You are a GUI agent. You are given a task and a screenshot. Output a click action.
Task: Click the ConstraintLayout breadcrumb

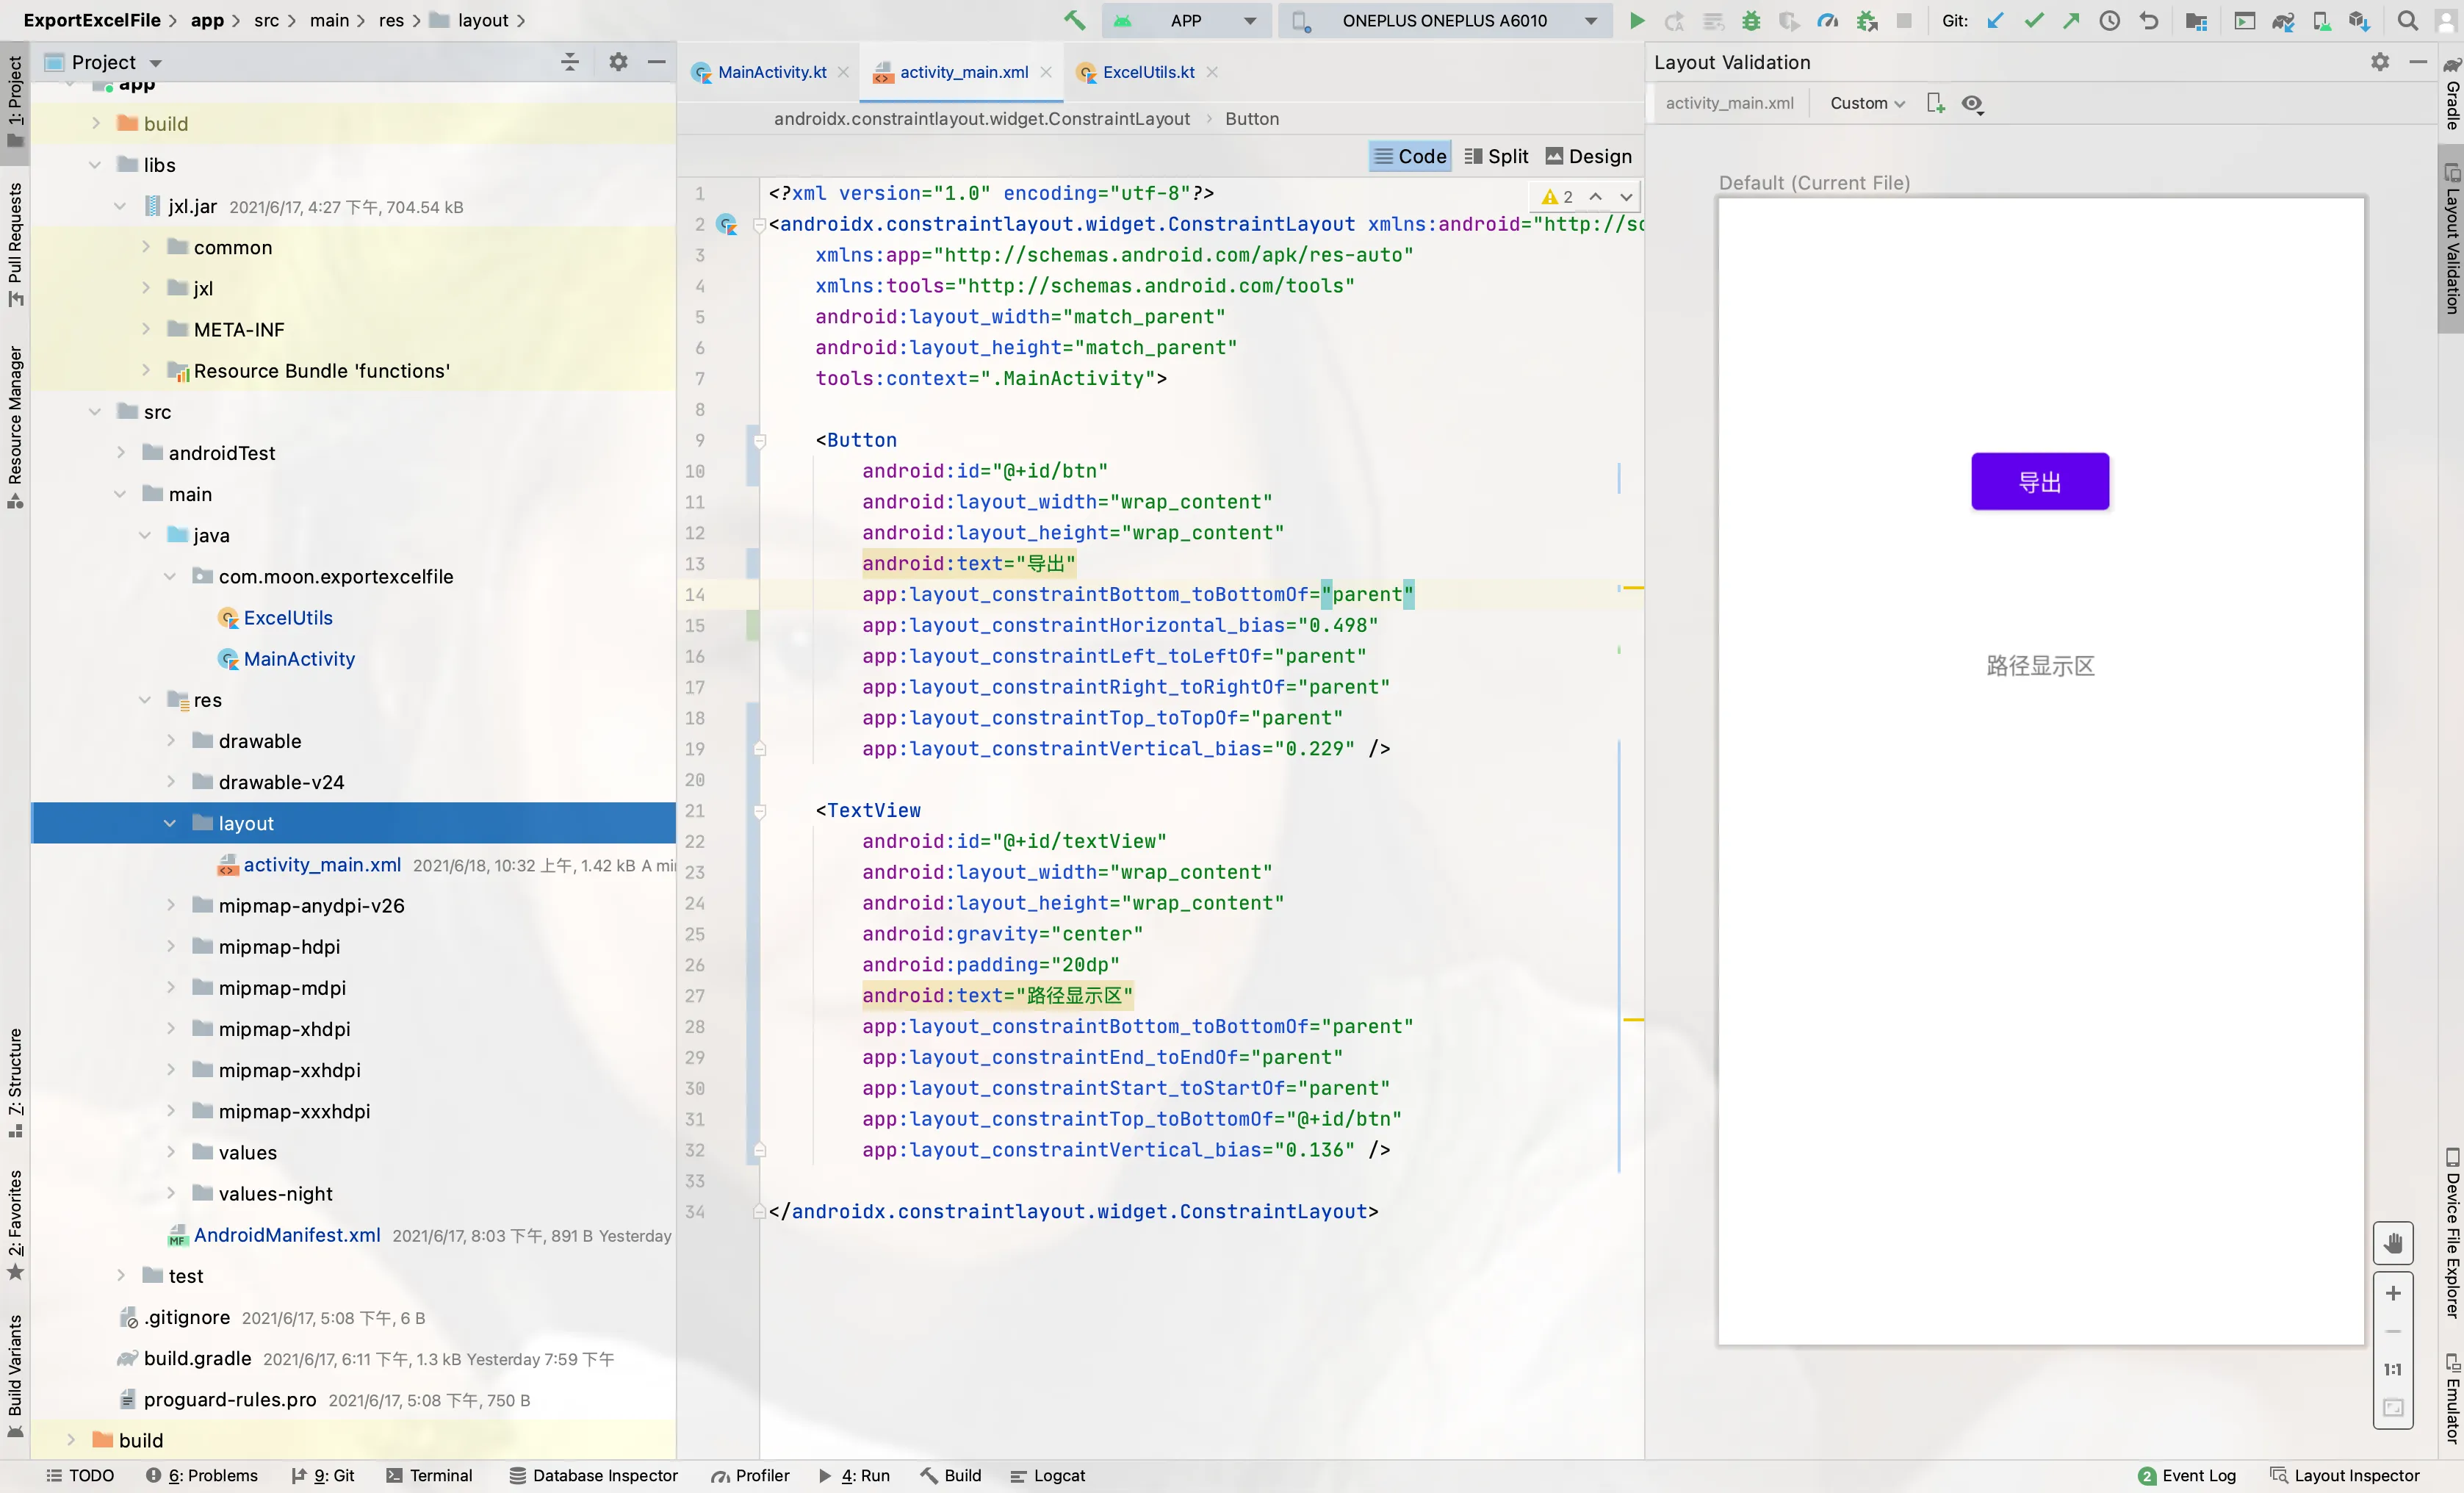click(x=981, y=119)
